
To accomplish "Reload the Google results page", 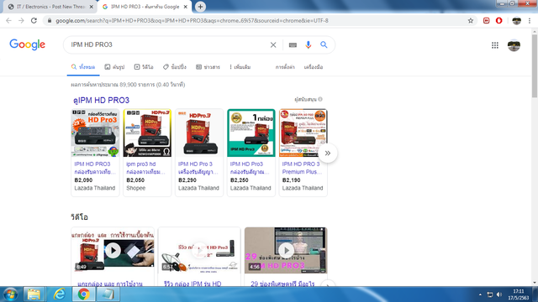I will tap(34, 20).
